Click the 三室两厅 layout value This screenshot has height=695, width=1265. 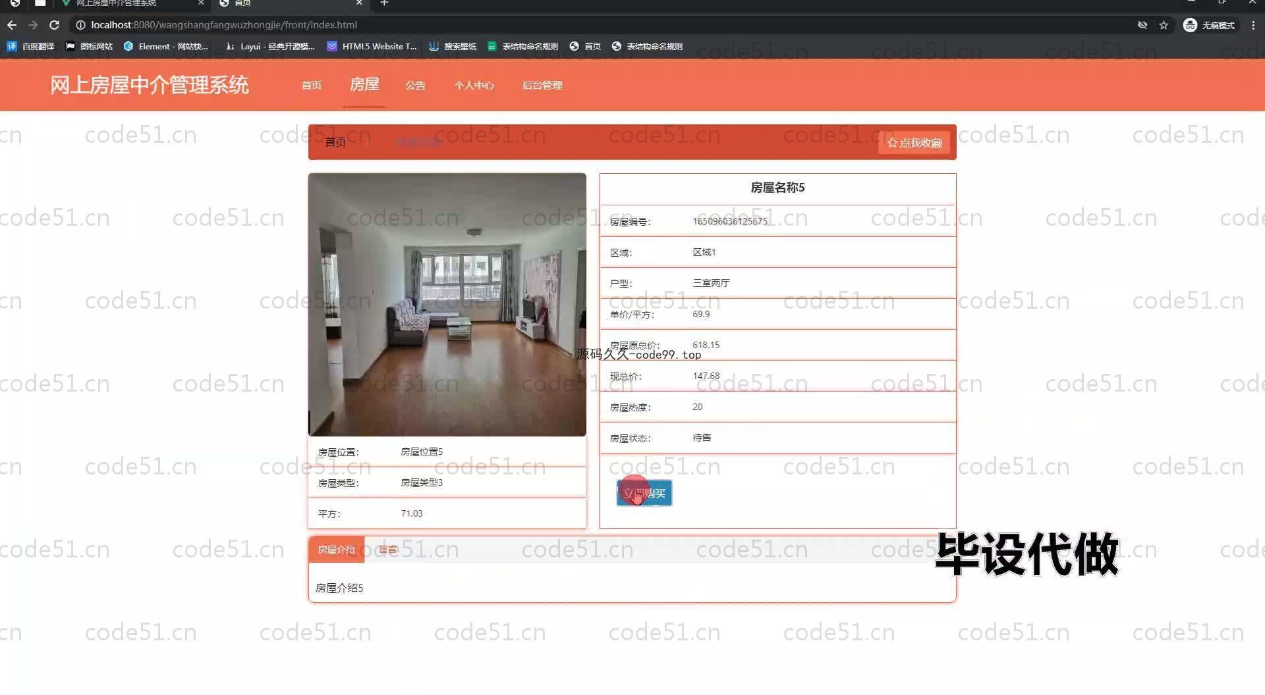(711, 283)
